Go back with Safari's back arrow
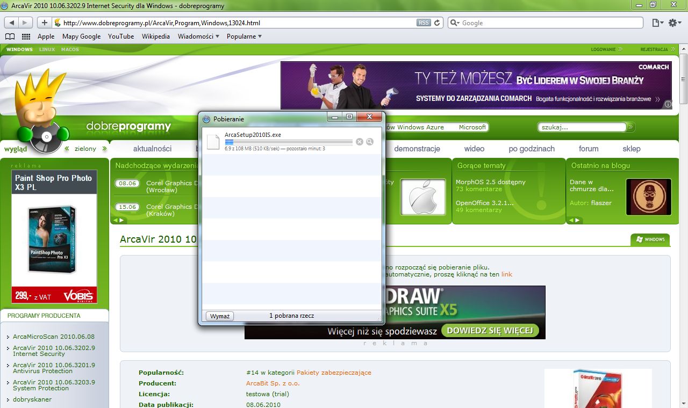Screen dimensions: 688x408 click(12, 23)
